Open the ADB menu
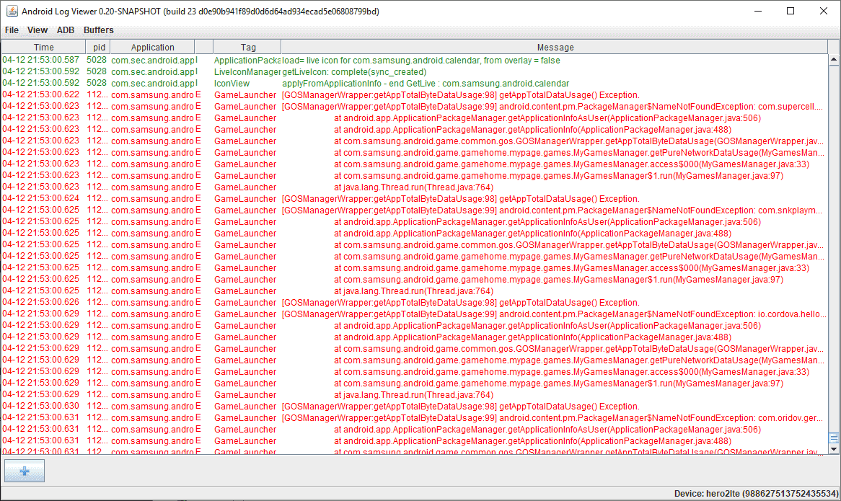Image resolution: width=841 pixels, height=501 pixels. point(66,30)
